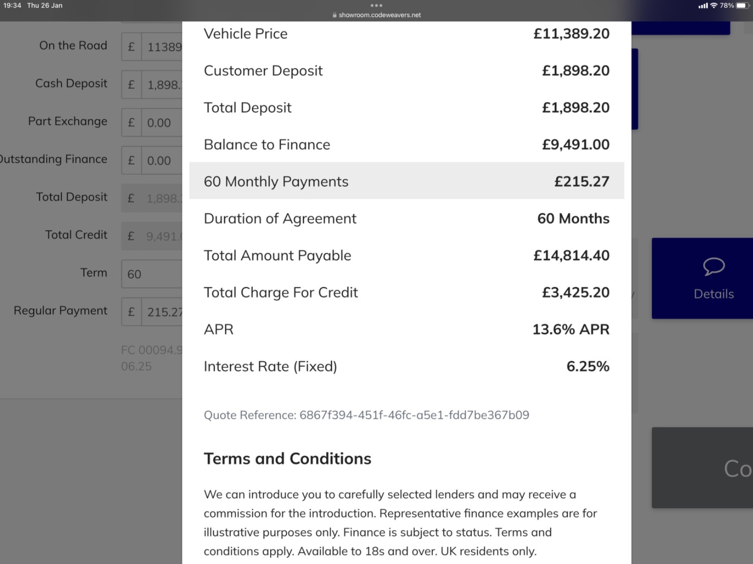This screenshot has width=753, height=564.
Task: Tap the clock time in status bar
Action: [13, 6]
